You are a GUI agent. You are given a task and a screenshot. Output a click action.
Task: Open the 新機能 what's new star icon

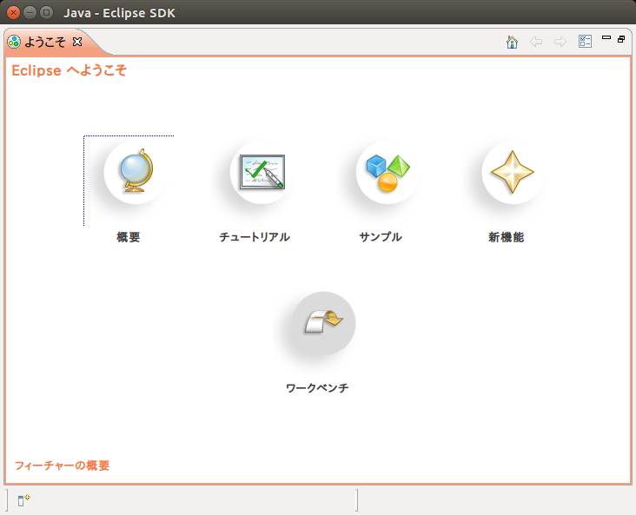(513, 172)
